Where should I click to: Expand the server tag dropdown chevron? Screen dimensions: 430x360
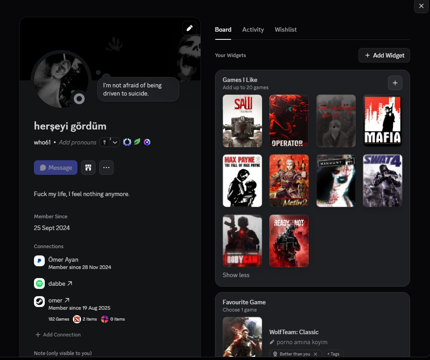tap(115, 142)
